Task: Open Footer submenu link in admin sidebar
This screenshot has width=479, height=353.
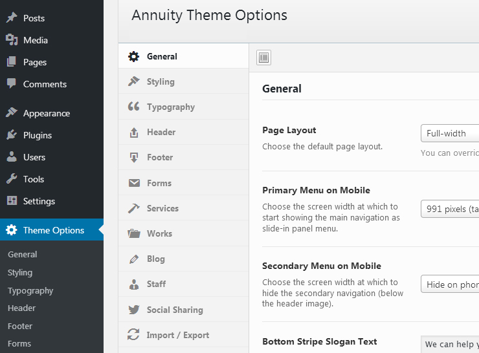Action: point(20,326)
